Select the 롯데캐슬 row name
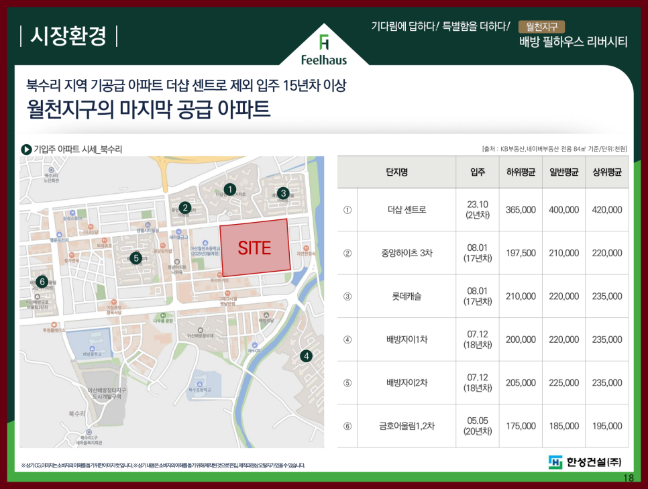This screenshot has height=489, width=648. 407,296
